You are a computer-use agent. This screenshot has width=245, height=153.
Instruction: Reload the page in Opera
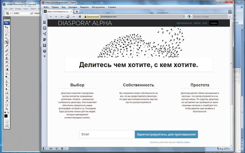(x=68, y=16)
